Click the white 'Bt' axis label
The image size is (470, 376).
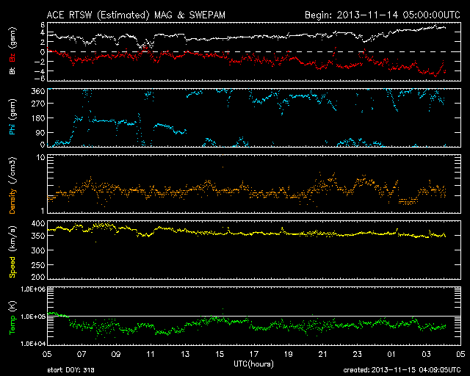tap(12, 70)
